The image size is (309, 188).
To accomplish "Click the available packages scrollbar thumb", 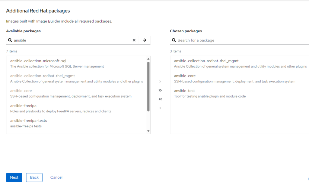I will pos(148,86).
